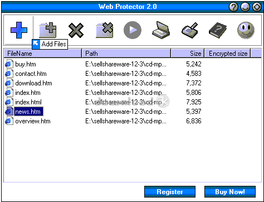
Task: Click the Register button
Action: point(170,192)
